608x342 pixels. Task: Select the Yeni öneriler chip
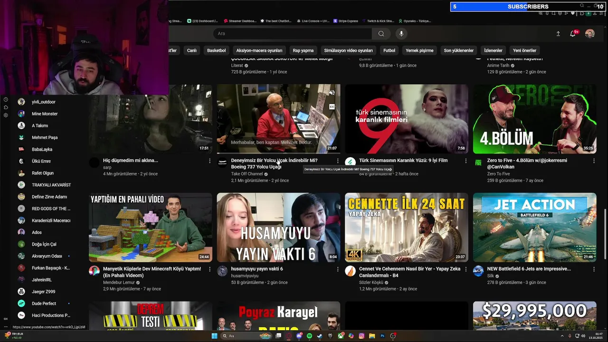pyautogui.click(x=524, y=50)
